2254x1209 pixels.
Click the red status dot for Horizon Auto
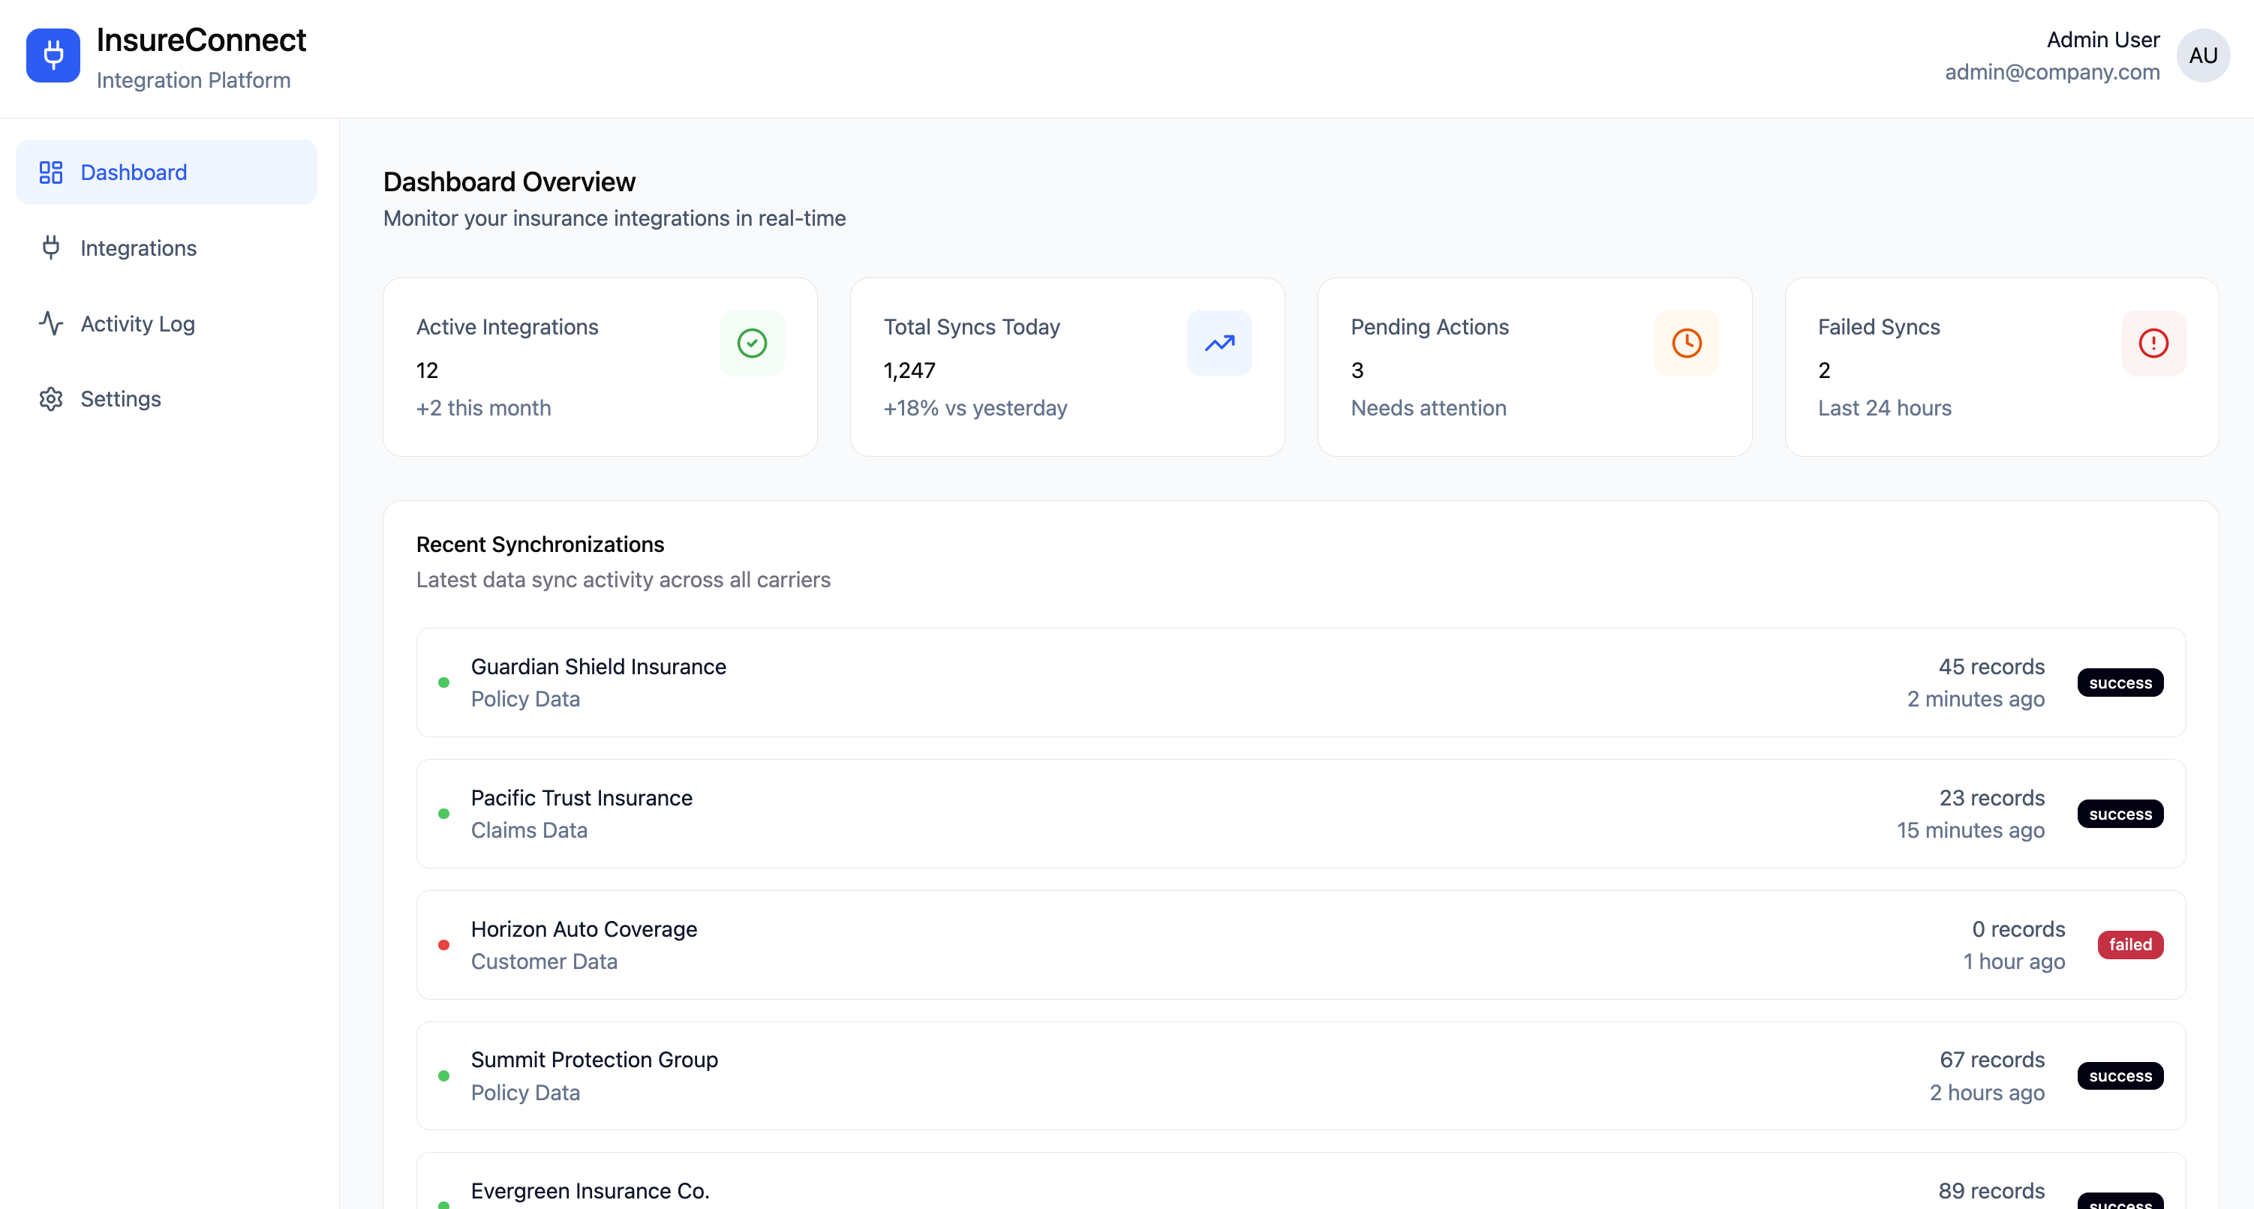coord(443,945)
